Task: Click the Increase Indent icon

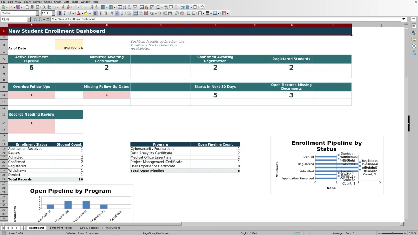Action: (x=188, y=13)
